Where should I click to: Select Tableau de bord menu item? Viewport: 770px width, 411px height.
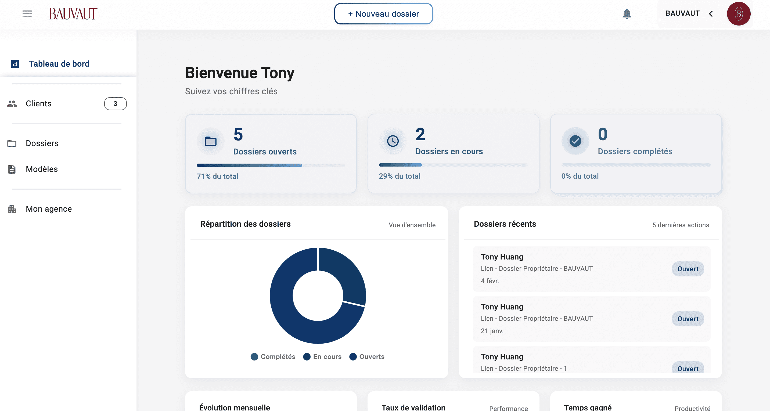pos(59,64)
